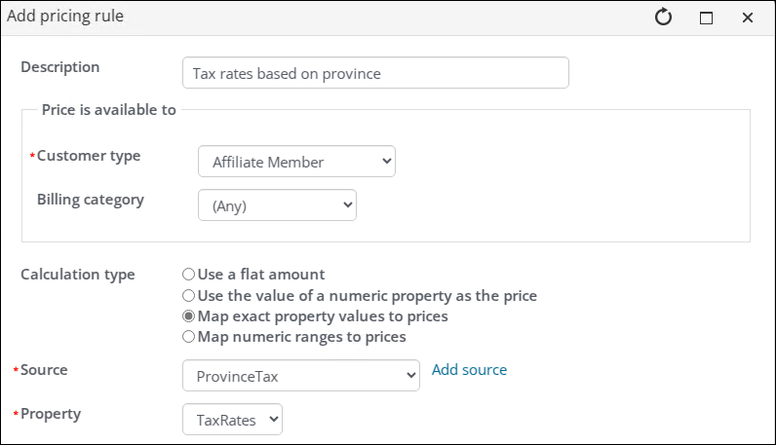
Task: Click the Calculation type label
Action: coord(78,275)
